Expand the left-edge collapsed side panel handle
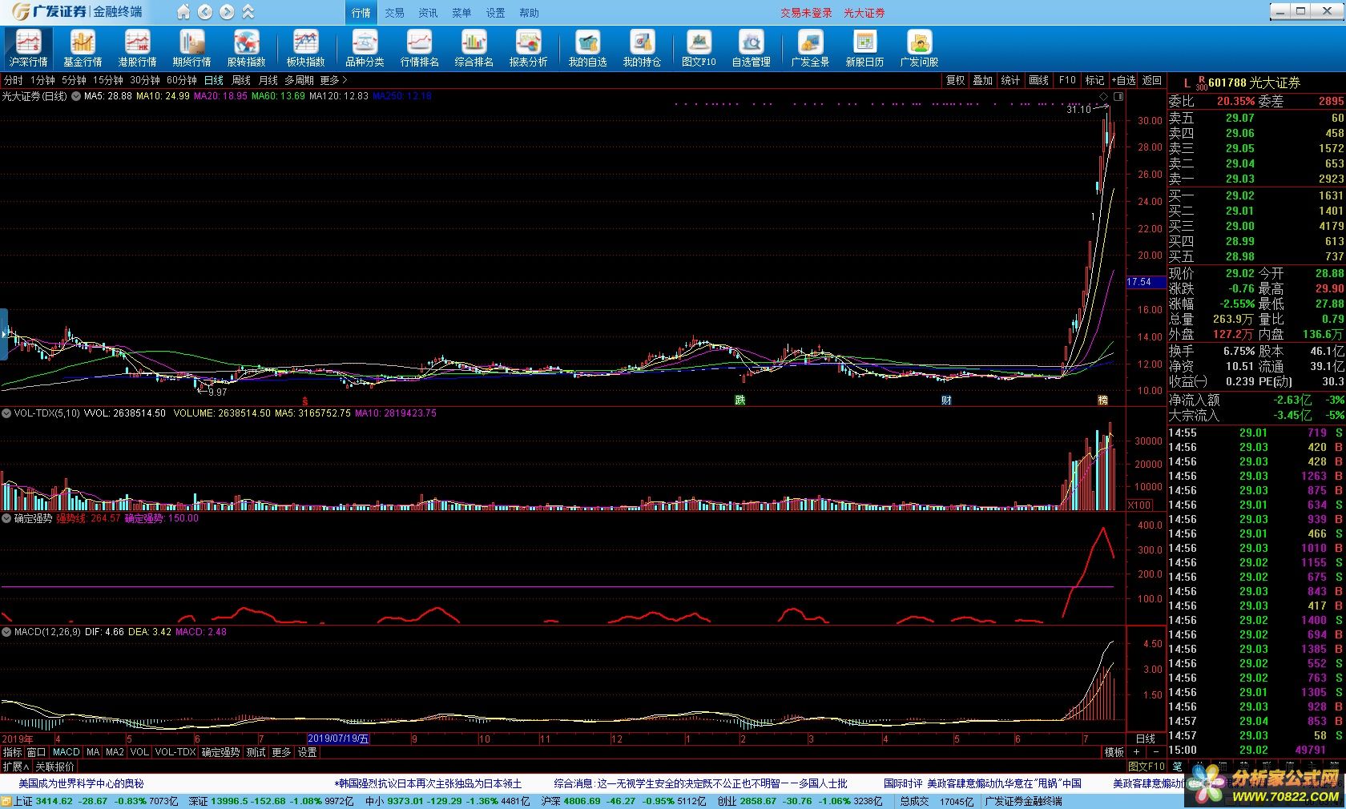The width and height of the screenshot is (1346, 809). click(3, 334)
